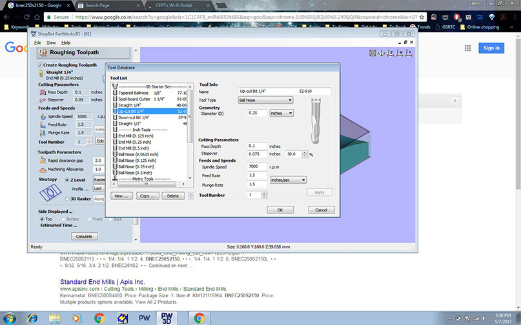Image resolution: width=521 pixels, height=325 pixels.
Task: Select the view-along-Y axis icon
Action: coord(409,53)
